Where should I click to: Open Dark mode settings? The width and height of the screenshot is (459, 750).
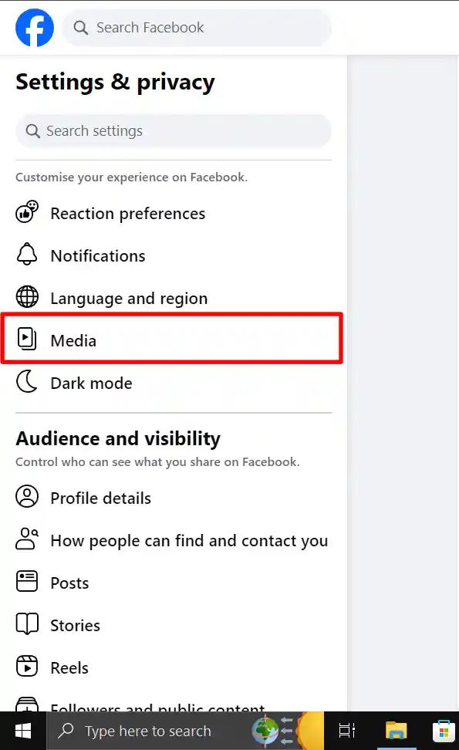pyautogui.click(x=91, y=383)
